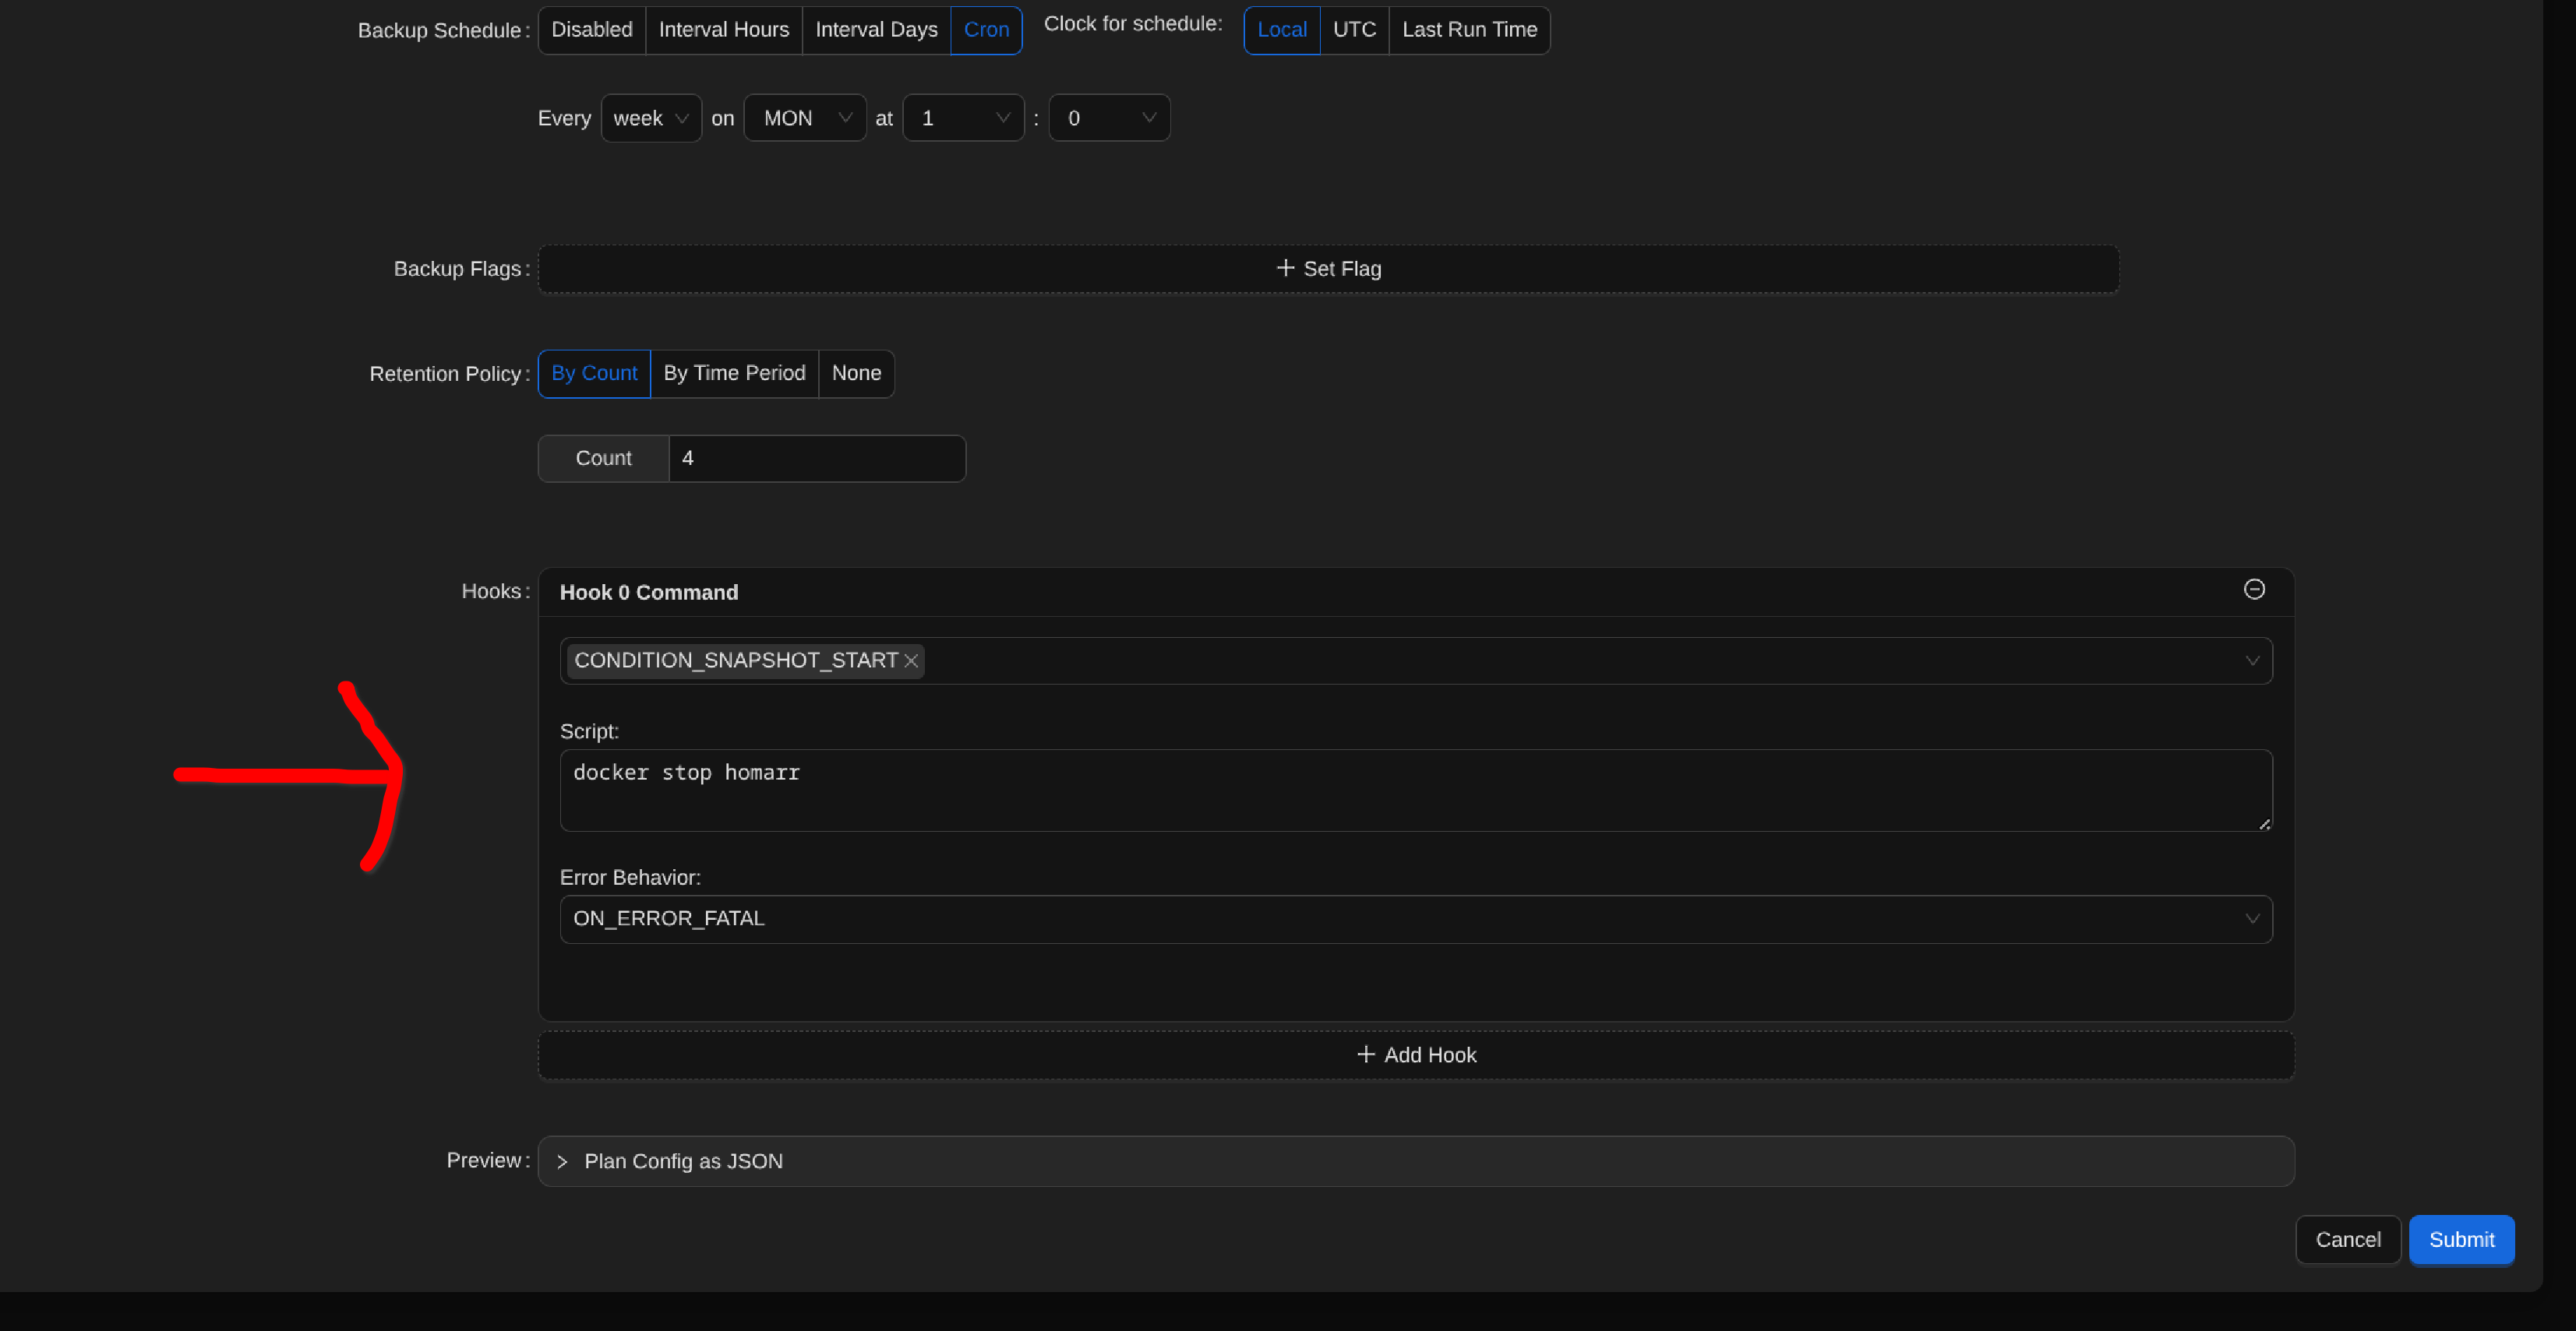Open the MON day-of-week dropdown
This screenshot has height=1331, width=2576.
point(805,118)
